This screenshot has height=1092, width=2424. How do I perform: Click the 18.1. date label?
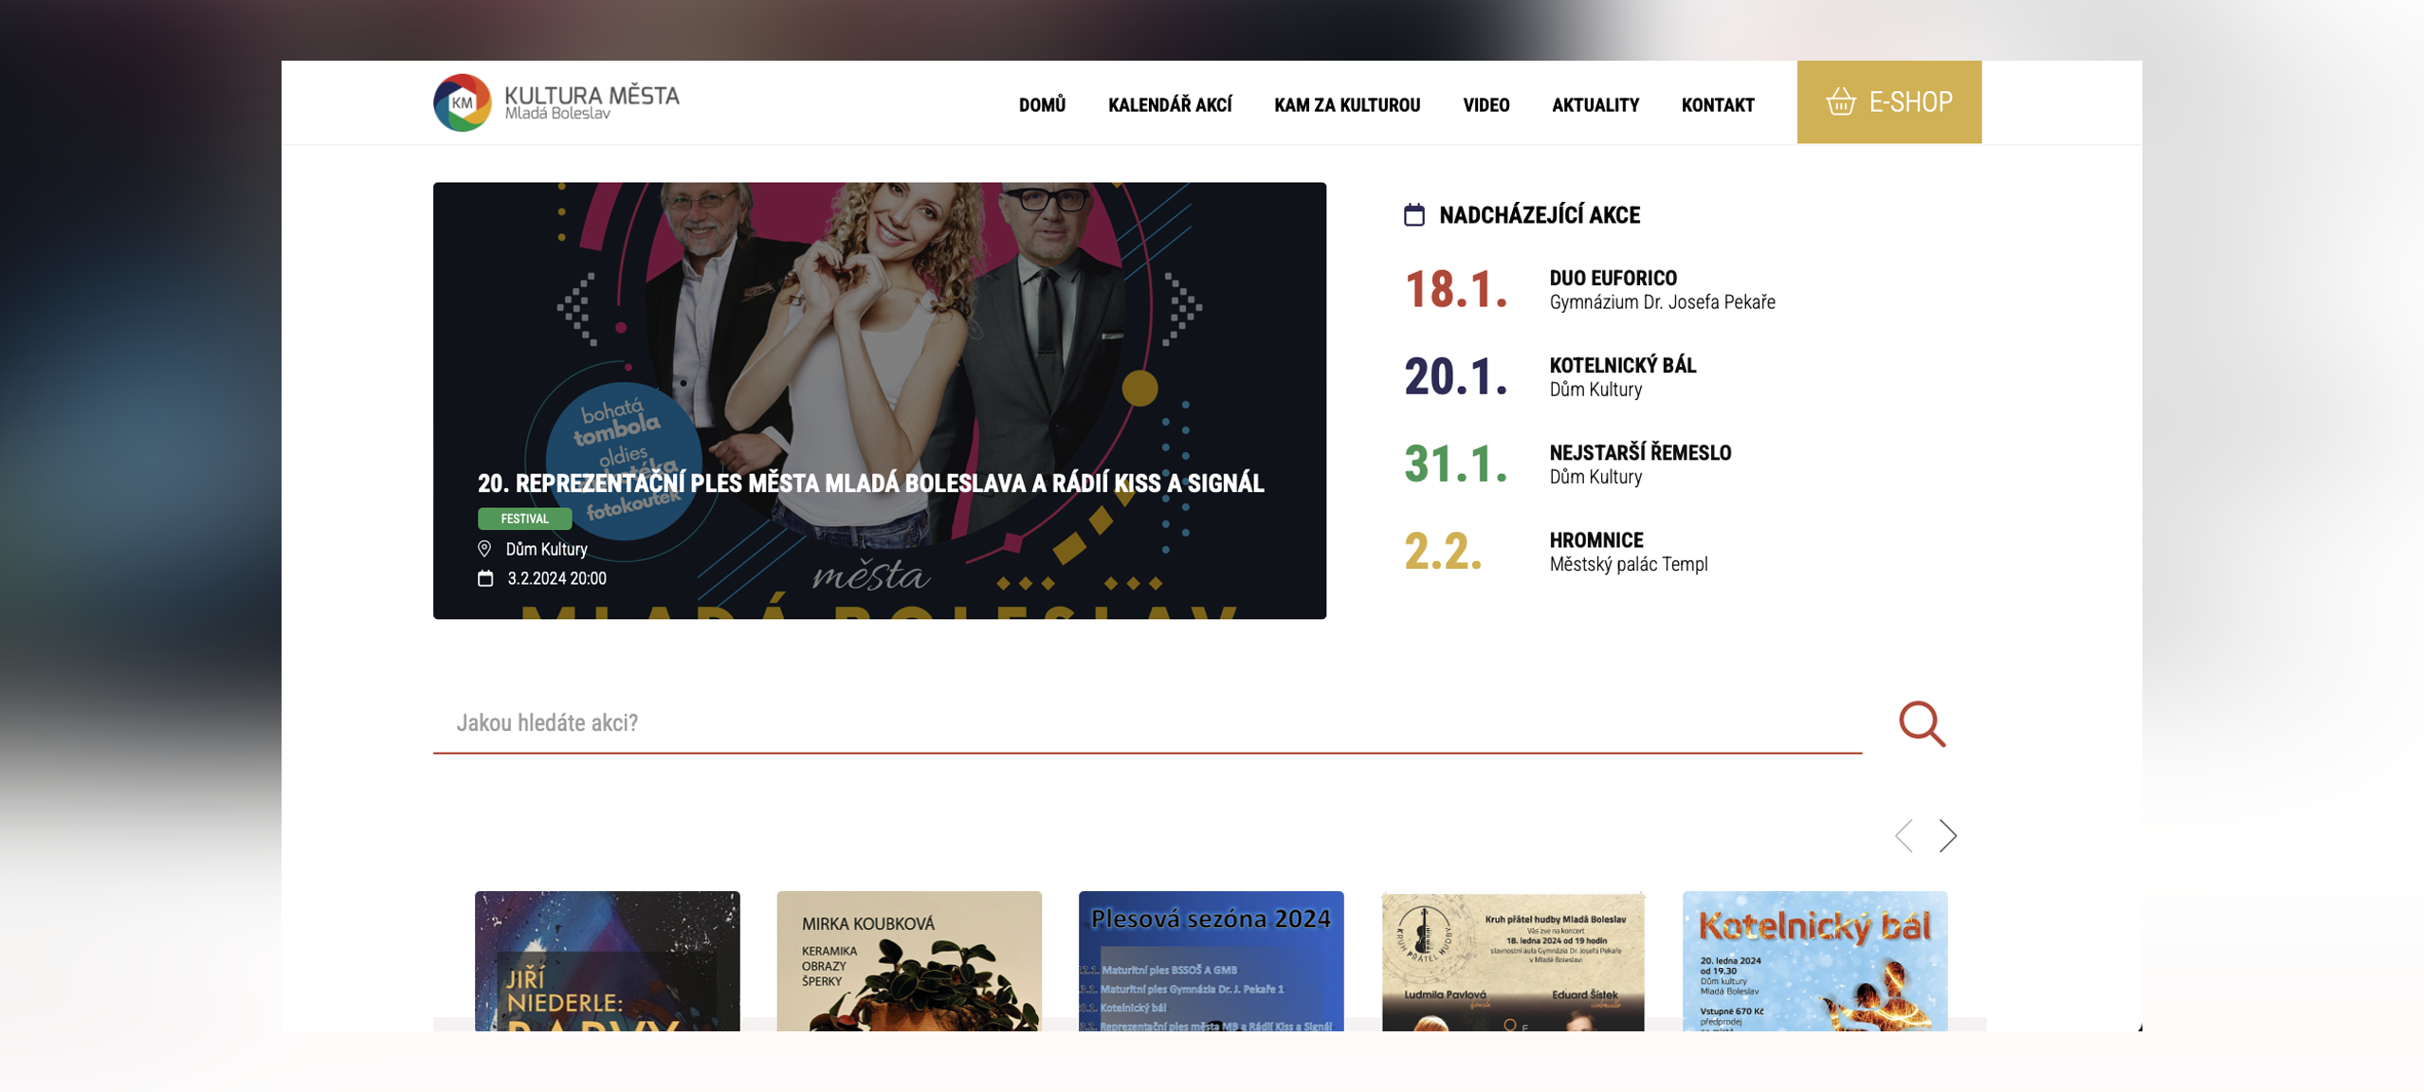1455,289
